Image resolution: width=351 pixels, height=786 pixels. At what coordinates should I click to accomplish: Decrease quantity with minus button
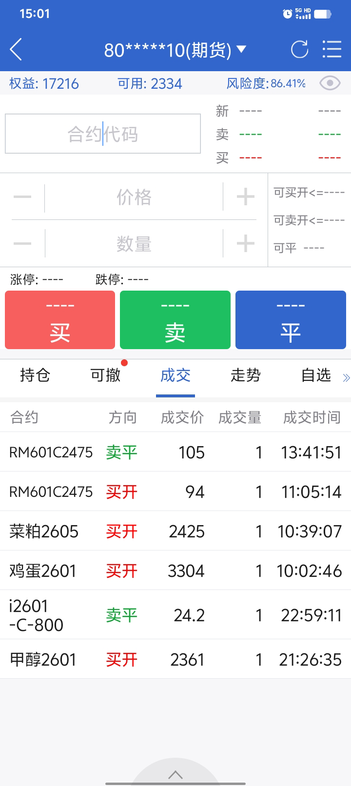(22, 243)
